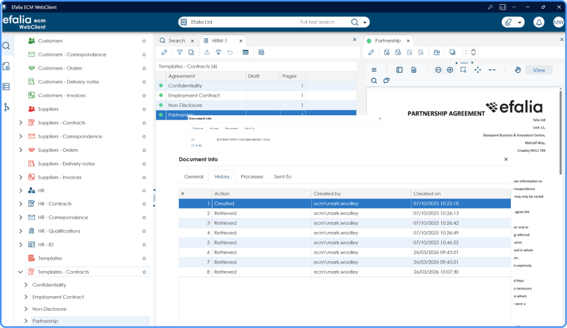The width and height of the screenshot is (567, 328).
Task: Switch to the Sent-To tab in Document Info
Action: 282,176
